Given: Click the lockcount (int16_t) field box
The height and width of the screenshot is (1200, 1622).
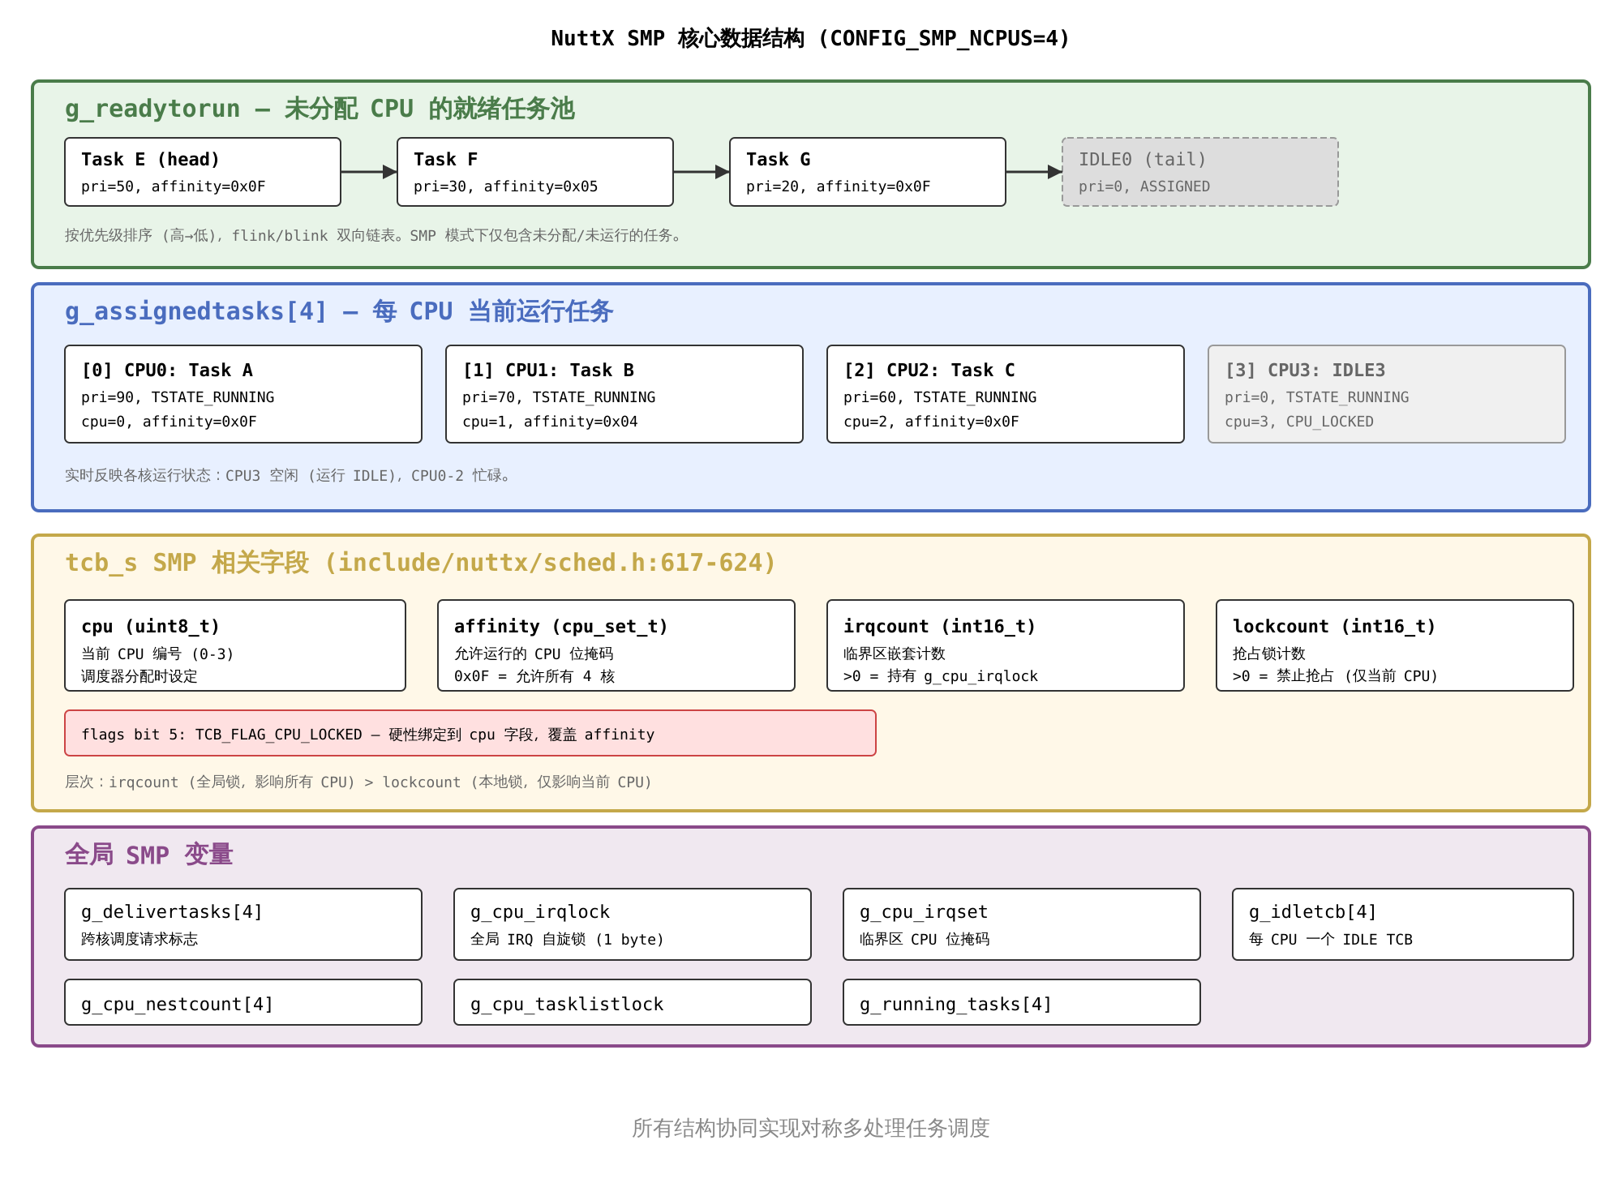Looking at the screenshot, I should click(1395, 645).
